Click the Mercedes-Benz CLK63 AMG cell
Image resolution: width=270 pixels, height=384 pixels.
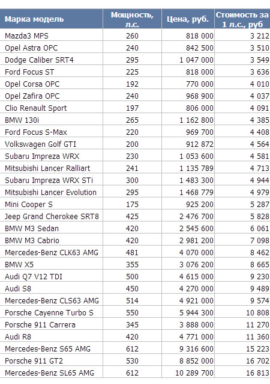[x=52, y=252]
